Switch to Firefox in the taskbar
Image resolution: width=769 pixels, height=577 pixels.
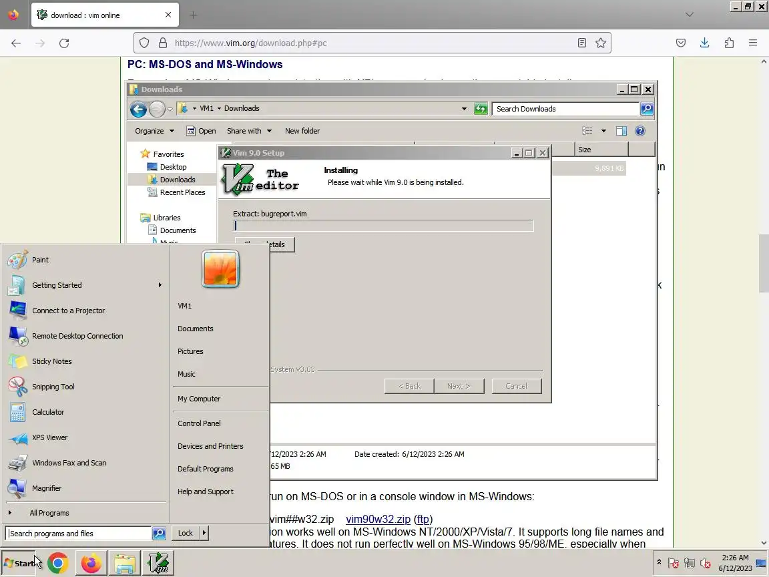click(91, 563)
